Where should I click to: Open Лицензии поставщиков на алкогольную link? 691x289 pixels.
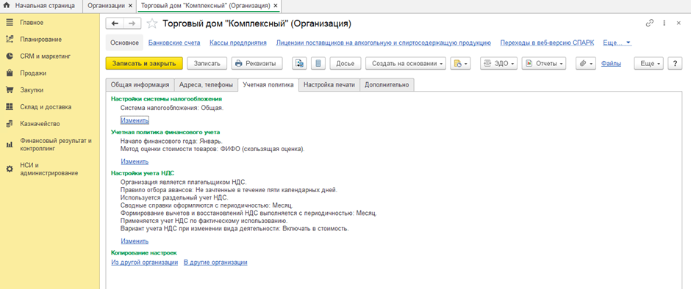pos(384,43)
